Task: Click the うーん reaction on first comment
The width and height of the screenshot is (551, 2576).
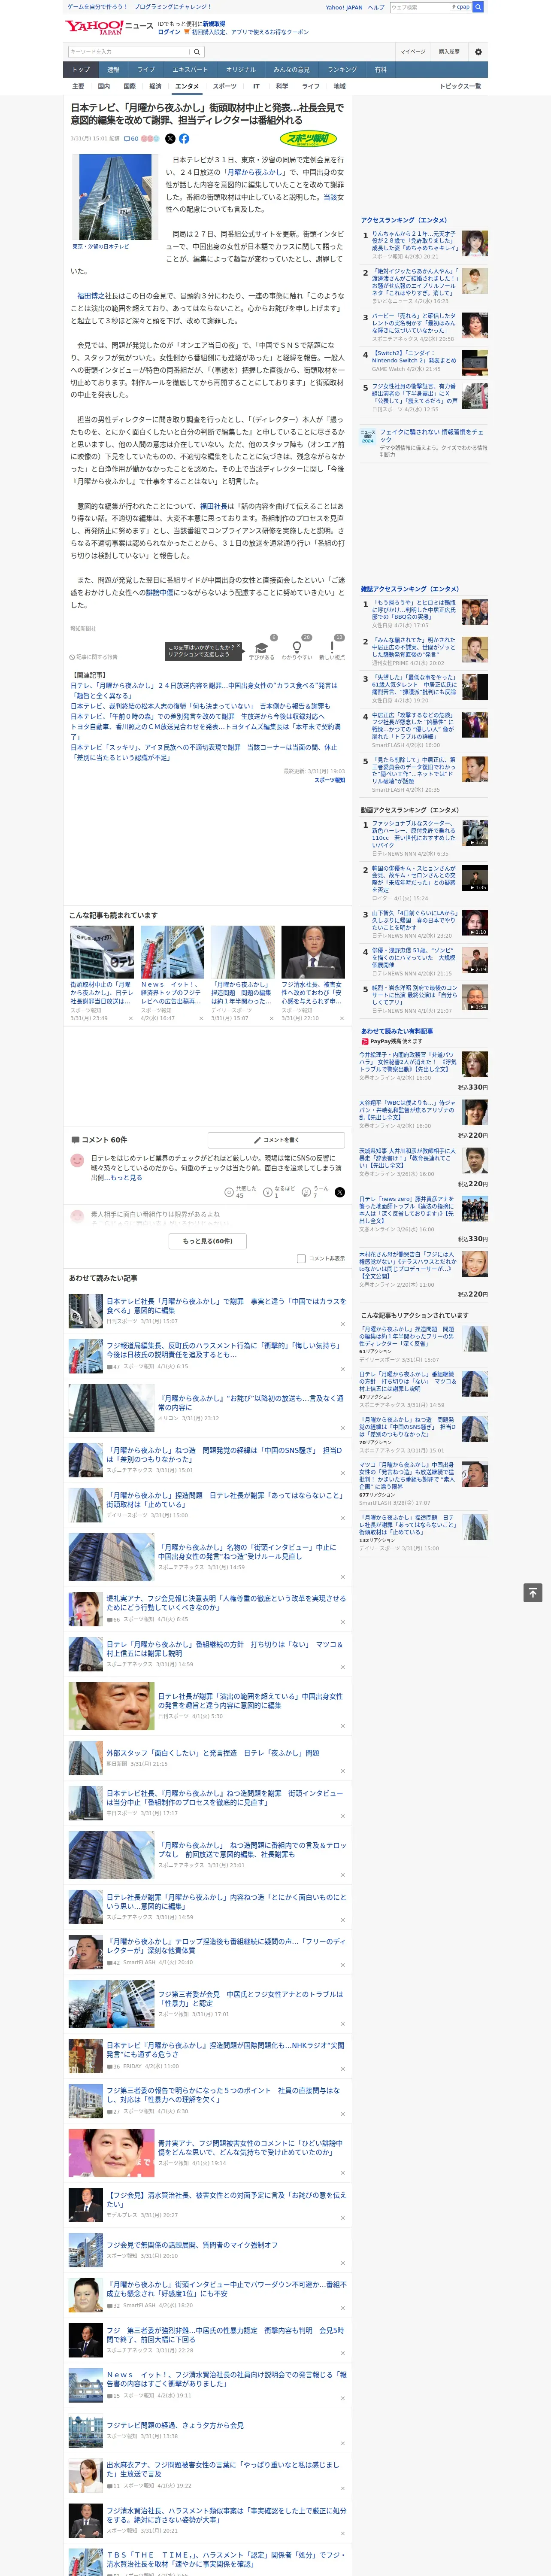Action: click(315, 1192)
